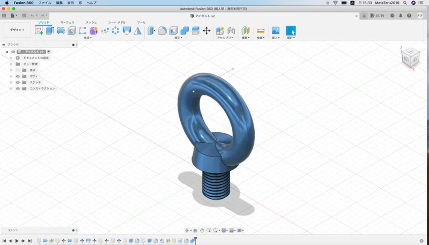Click the ViewCube to reorient the view
Image resolution: width=429 pixels, height=245 pixels.
click(410, 58)
